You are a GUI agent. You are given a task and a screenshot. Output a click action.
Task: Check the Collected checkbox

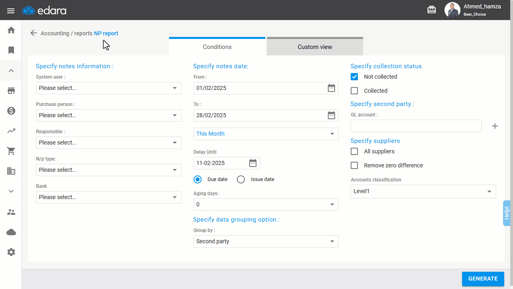coord(354,91)
